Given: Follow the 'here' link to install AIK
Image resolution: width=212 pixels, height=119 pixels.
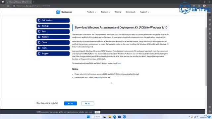Looking at the screenshot, I should [99, 77].
